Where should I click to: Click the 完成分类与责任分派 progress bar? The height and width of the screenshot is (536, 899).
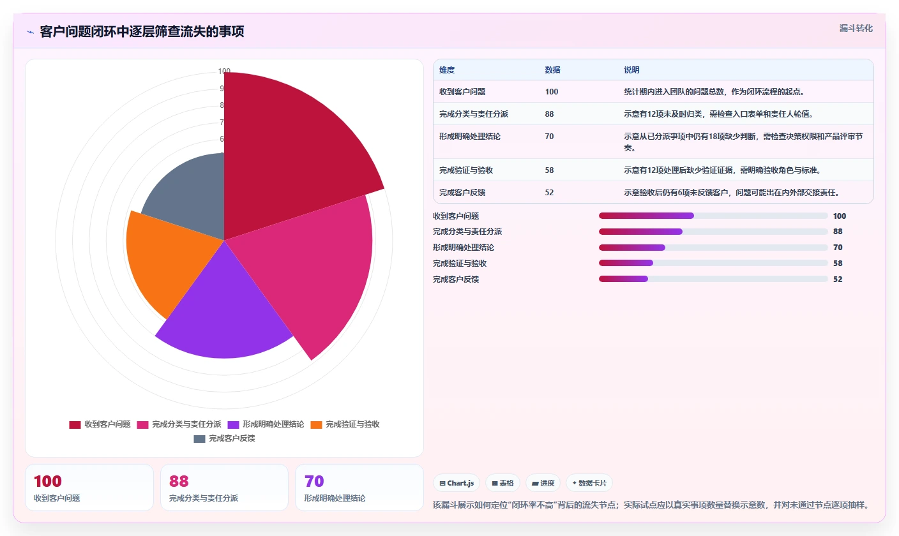coord(713,232)
